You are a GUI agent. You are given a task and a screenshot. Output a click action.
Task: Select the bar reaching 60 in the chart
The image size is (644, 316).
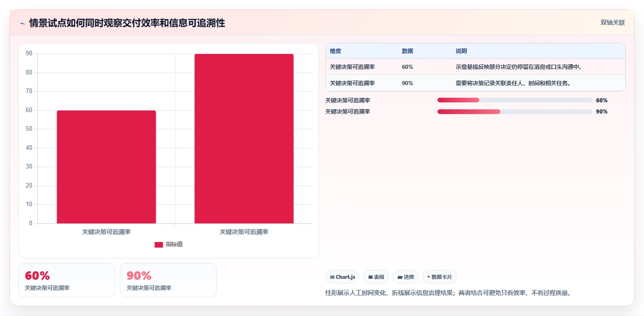[x=106, y=167]
